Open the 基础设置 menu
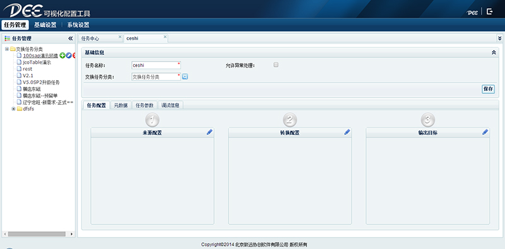 tap(45, 25)
